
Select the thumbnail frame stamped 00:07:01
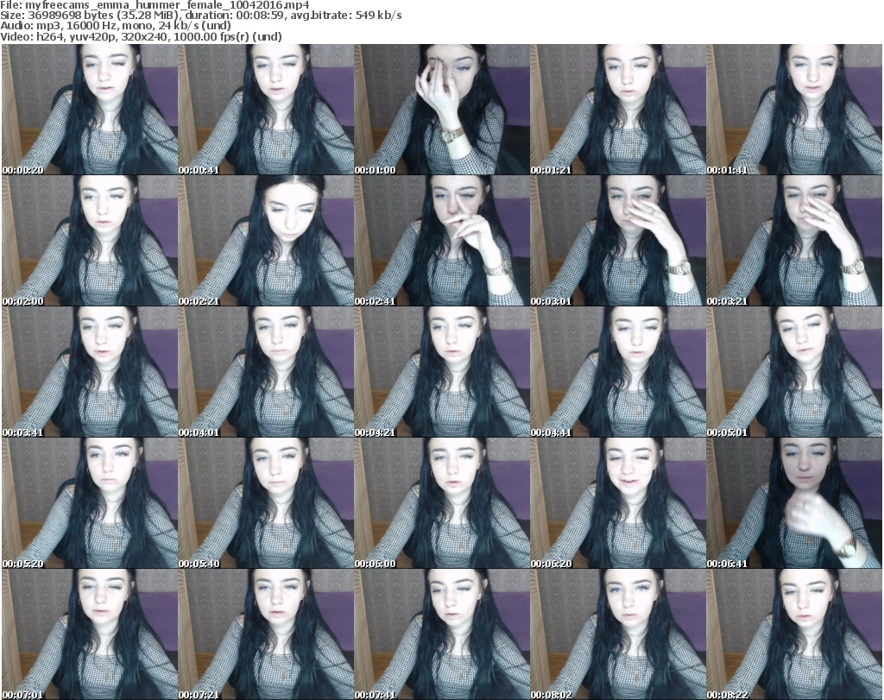coord(90,634)
